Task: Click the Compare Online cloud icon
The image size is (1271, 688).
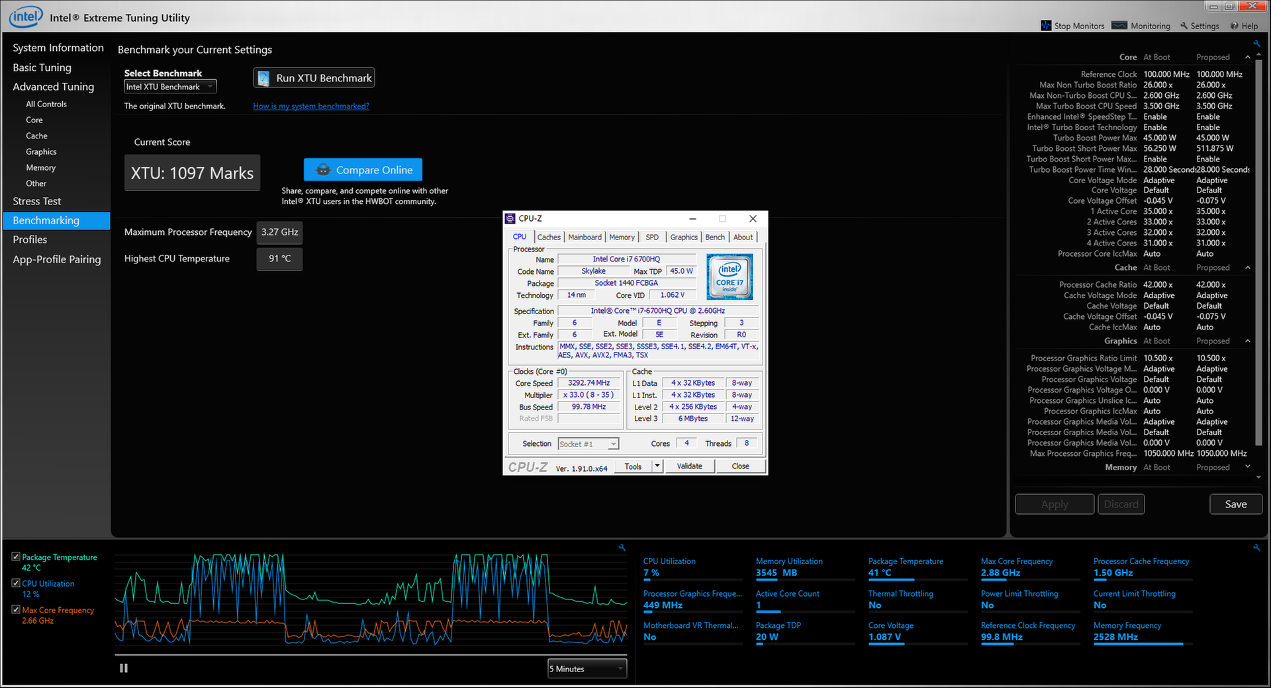Action: [322, 170]
